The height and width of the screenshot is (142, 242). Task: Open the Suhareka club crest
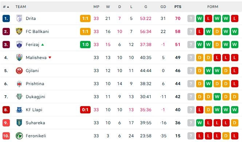tap(19, 123)
